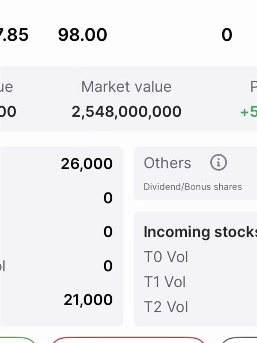Click the zero directly above 21,000

click(108, 266)
